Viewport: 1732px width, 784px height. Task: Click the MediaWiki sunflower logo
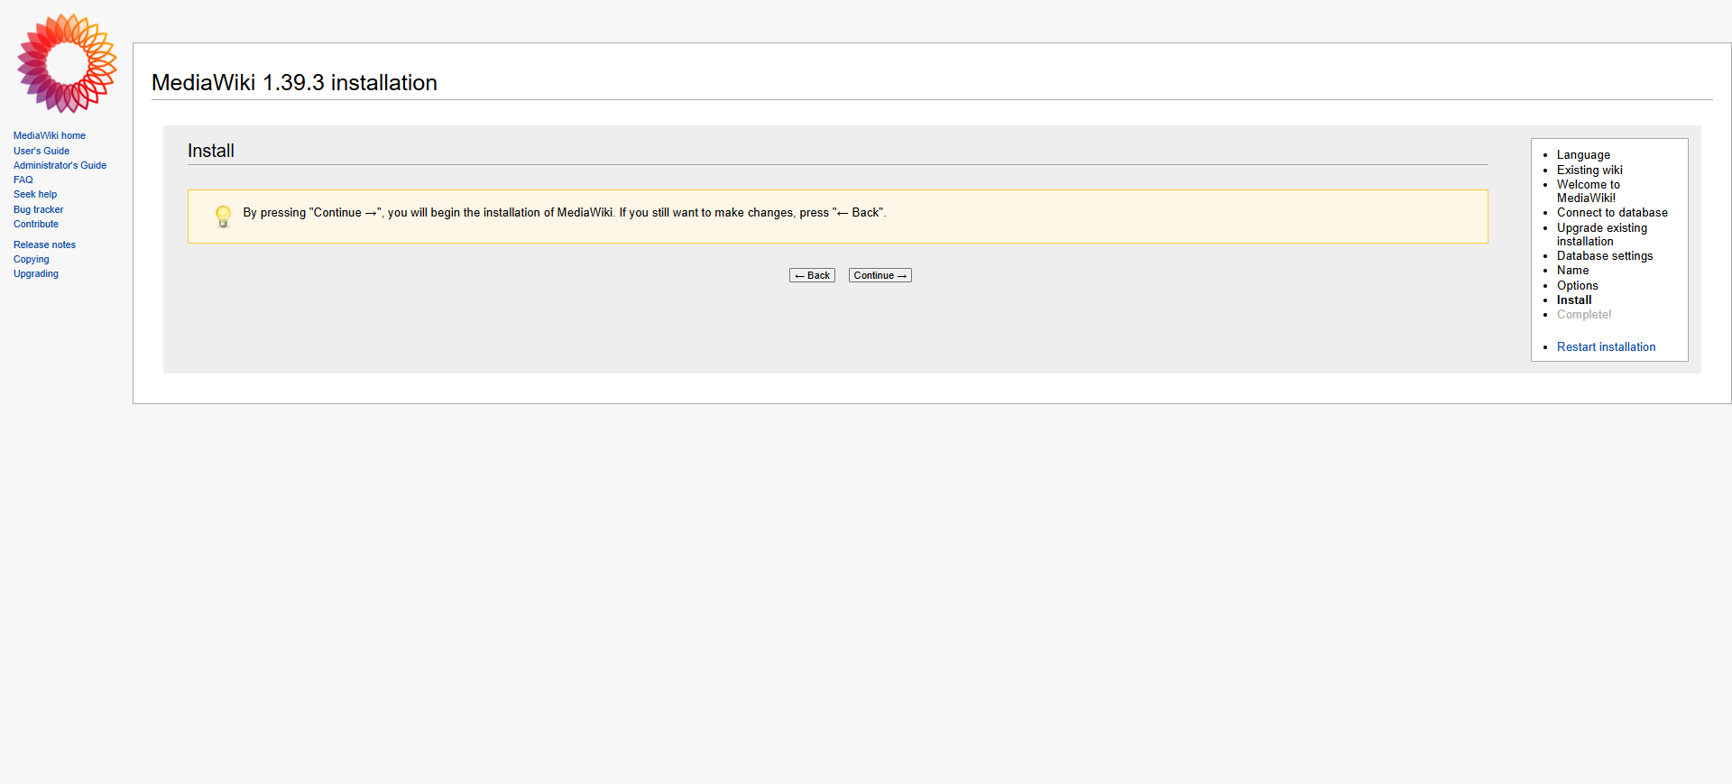coord(67,63)
